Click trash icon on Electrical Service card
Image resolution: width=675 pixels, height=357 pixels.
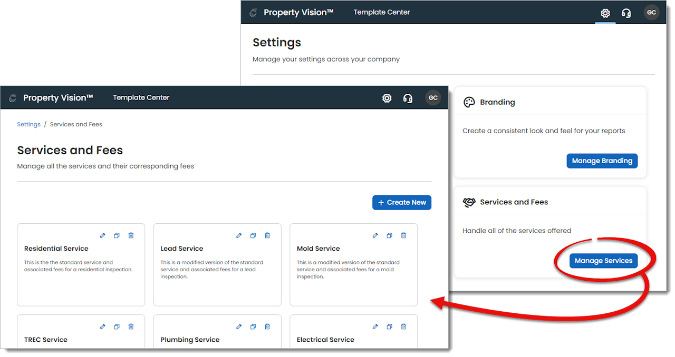pos(403,326)
